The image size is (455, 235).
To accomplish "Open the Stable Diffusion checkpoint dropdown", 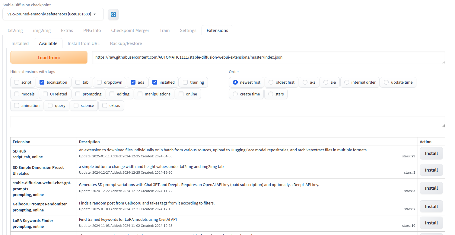I will tap(53, 14).
